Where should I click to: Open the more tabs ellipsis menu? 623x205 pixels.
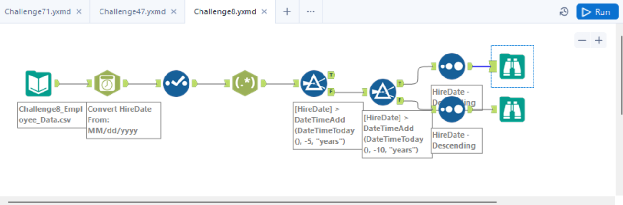311,11
